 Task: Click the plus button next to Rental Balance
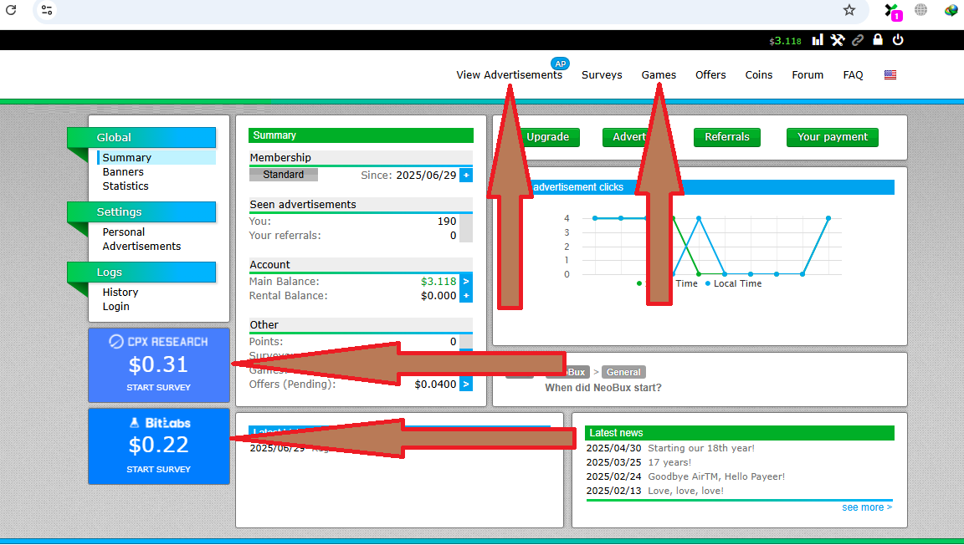point(466,296)
